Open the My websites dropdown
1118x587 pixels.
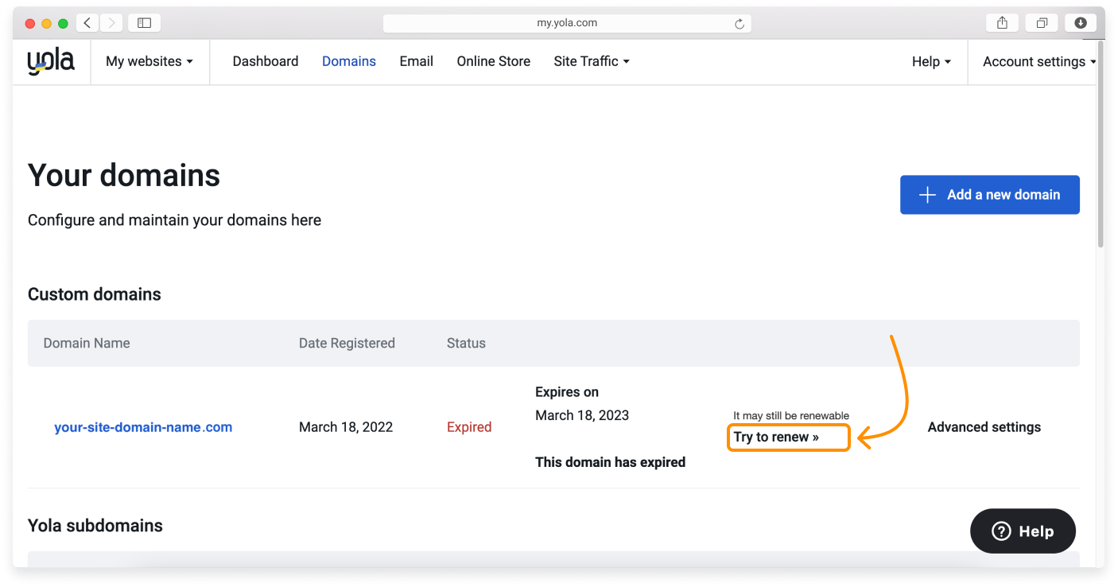coord(149,60)
